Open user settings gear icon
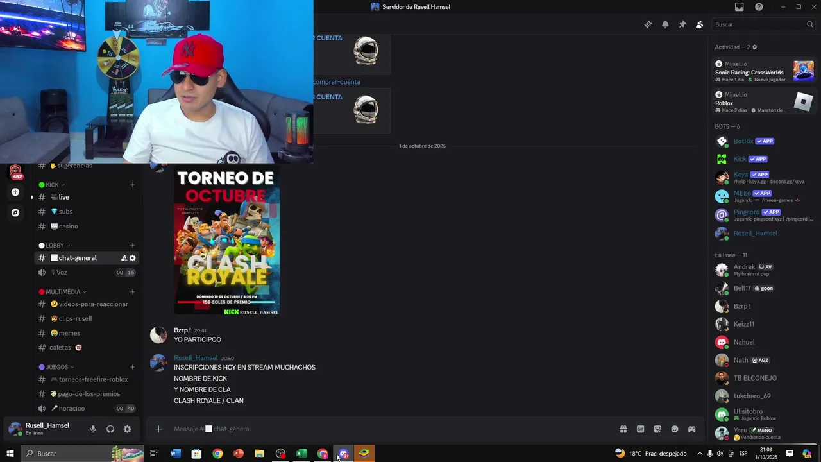This screenshot has height=462, width=821. (127, 429)
